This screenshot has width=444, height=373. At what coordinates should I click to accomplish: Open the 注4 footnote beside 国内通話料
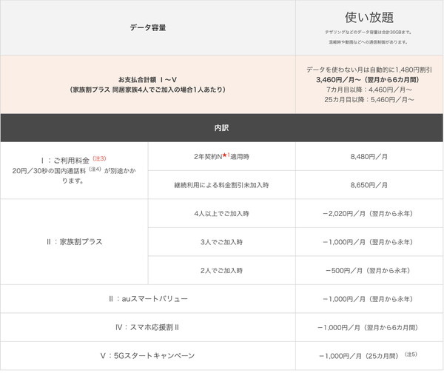(94, 169)
